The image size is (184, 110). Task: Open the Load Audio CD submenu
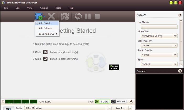click(47, 34)
